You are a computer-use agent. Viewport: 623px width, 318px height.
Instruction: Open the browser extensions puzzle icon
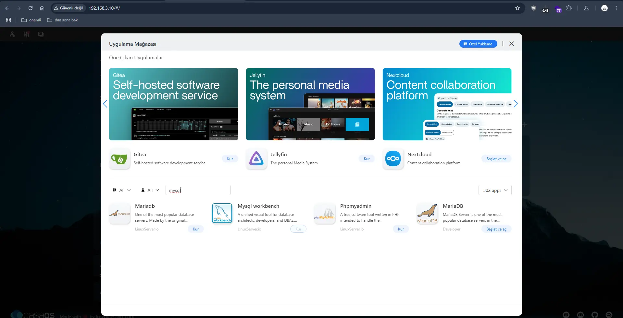click(569, 8)
